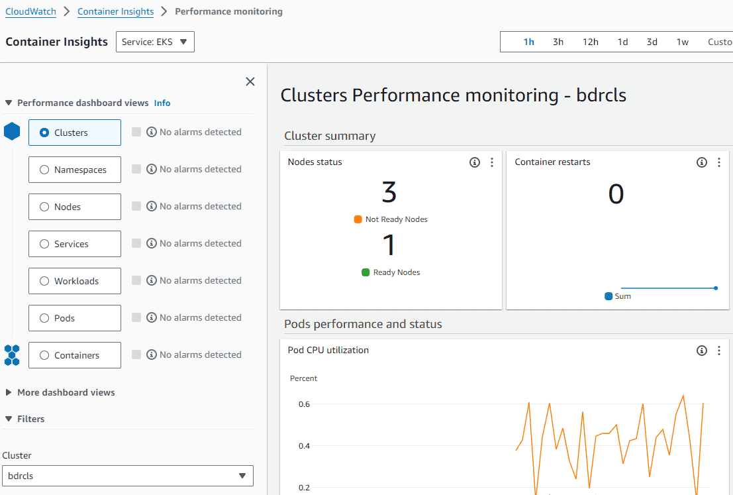Click blue Sum legend swatch

coord(609,296)
